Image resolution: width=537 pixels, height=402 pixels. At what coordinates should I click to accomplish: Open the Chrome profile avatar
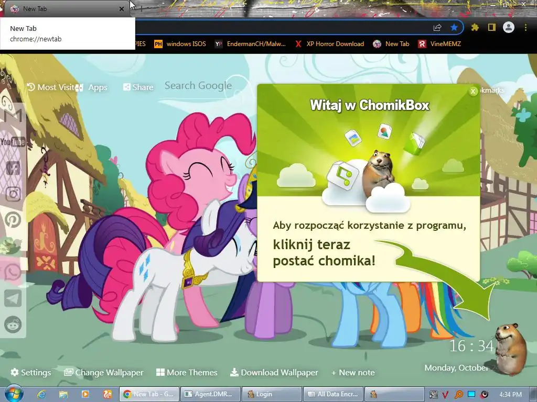click(x=509, y=27)
